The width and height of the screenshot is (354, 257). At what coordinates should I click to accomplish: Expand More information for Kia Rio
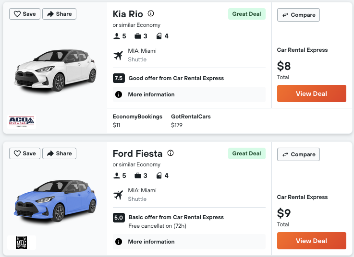[189, 94]
